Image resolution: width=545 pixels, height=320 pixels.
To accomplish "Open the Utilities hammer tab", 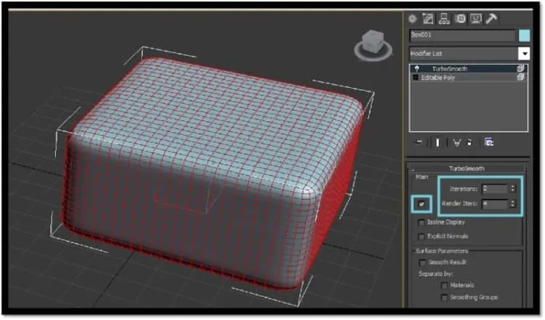I will pos(491,19).
